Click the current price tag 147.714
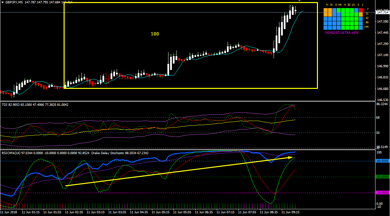Viewport: 390px width, 216px height. 383,12
